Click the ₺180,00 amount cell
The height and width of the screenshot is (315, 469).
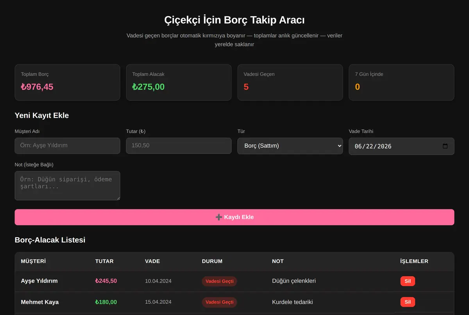pyautogui.click(x=106, y=302)
